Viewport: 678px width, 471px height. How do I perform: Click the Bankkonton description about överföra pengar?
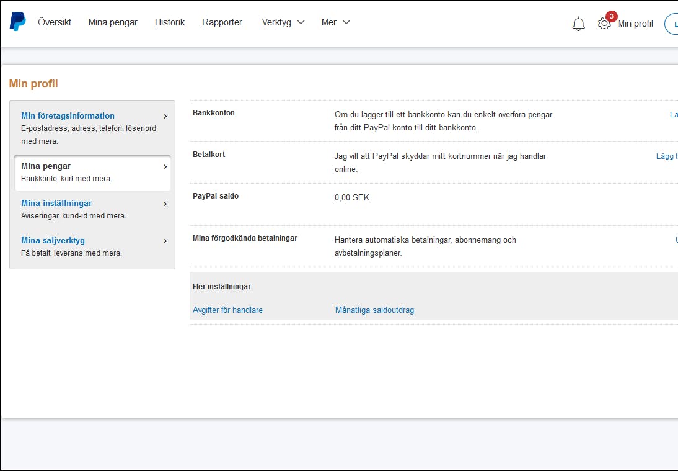click(x=443, y=121)
